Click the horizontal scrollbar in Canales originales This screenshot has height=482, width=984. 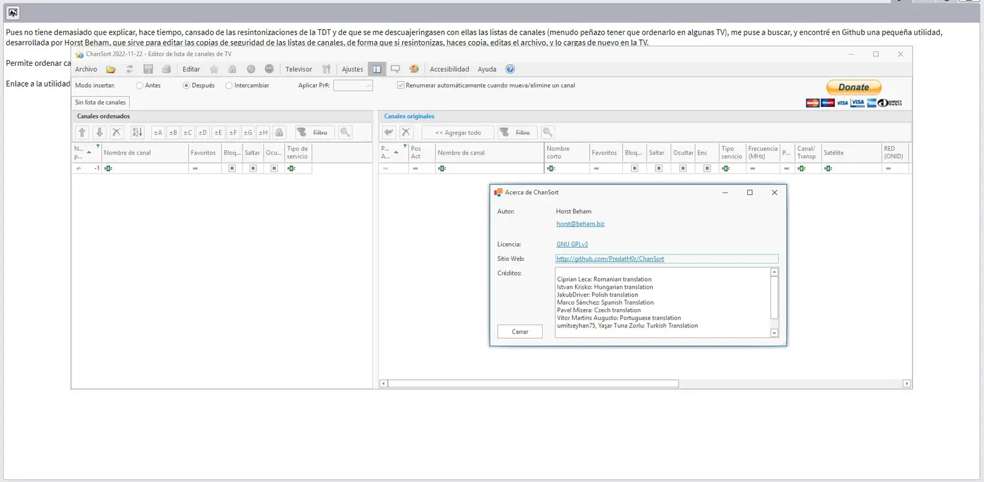point(533,384)
